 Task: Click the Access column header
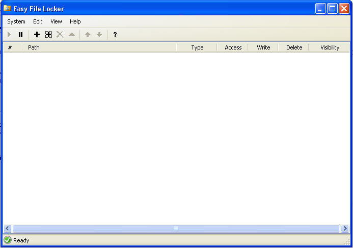pyautogui.click(x=232, y=47)
